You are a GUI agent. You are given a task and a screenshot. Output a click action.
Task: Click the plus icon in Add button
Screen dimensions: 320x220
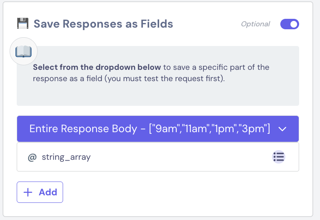[x=28, y=192]
